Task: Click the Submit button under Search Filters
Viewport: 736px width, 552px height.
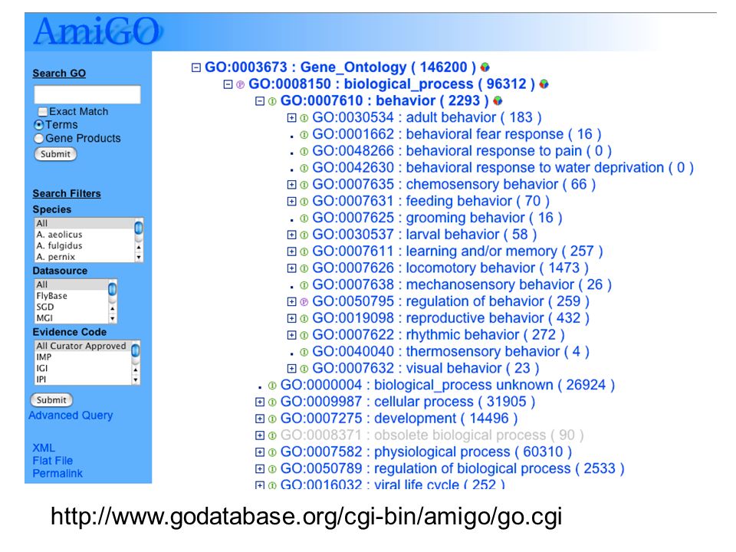Action: pos(51,400)
